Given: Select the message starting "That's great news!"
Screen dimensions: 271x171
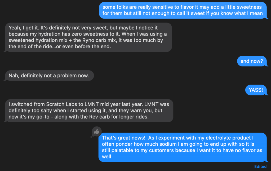Looking at the screenshot, I should 182,147.
